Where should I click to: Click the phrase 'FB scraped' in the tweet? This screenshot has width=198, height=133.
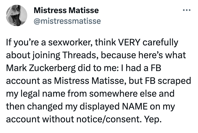click(168, 81)
